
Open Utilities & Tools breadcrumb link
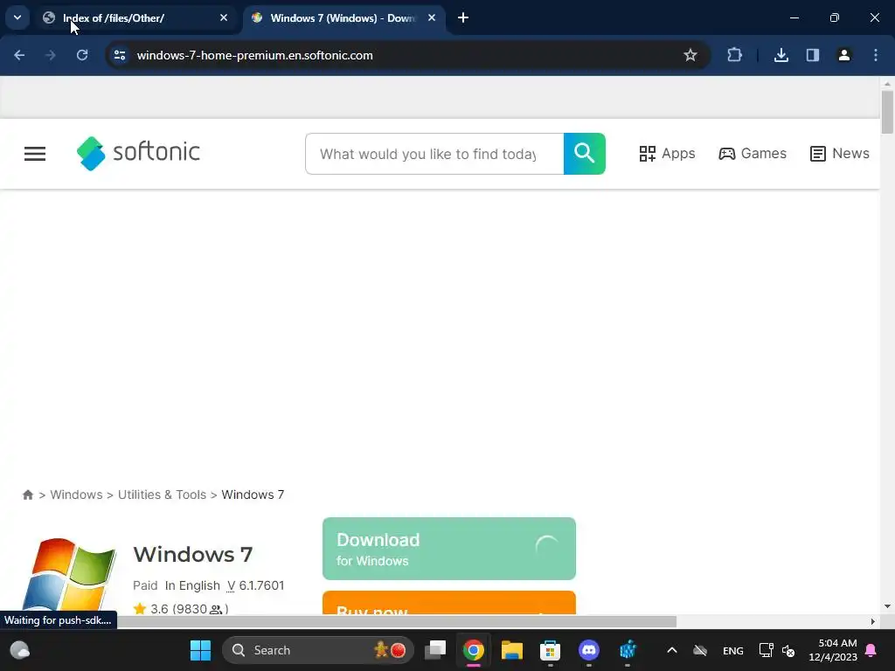tap(162, 495)
